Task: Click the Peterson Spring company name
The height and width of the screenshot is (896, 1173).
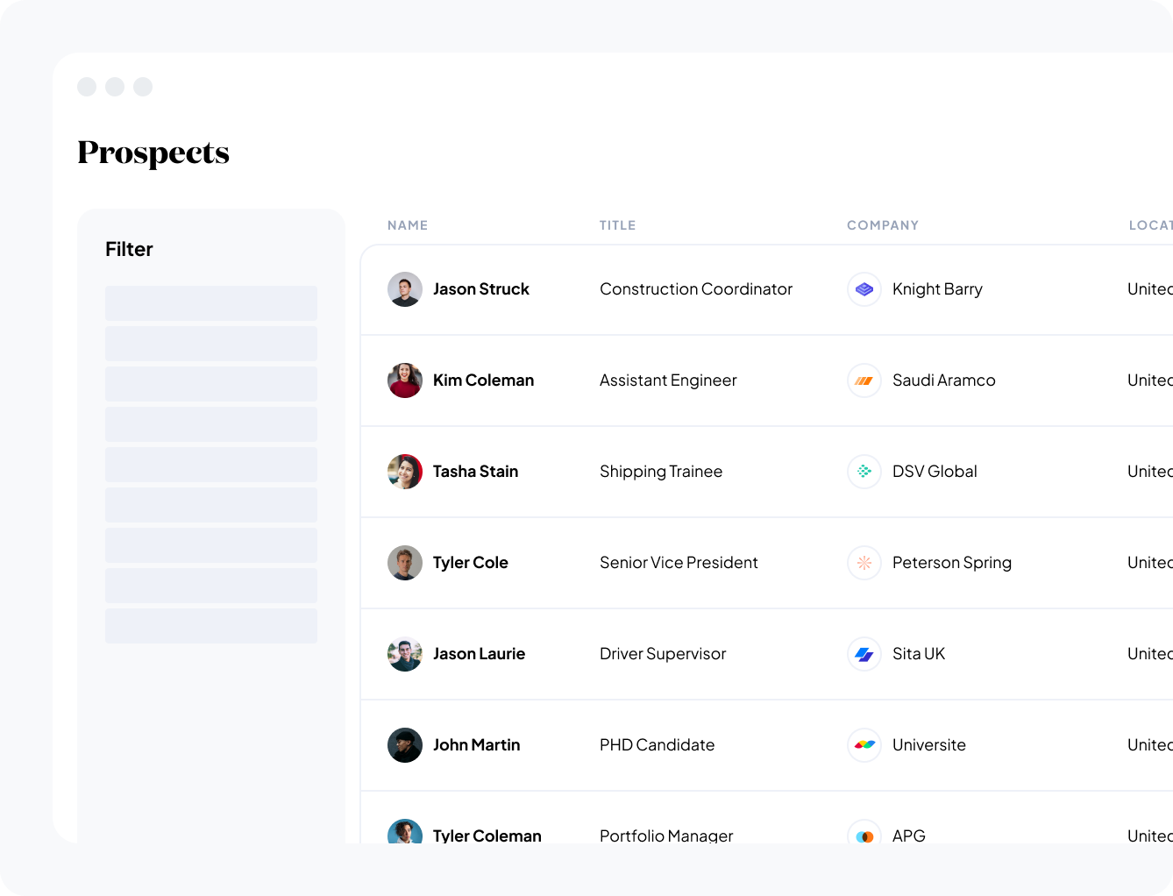Action: 952,563
